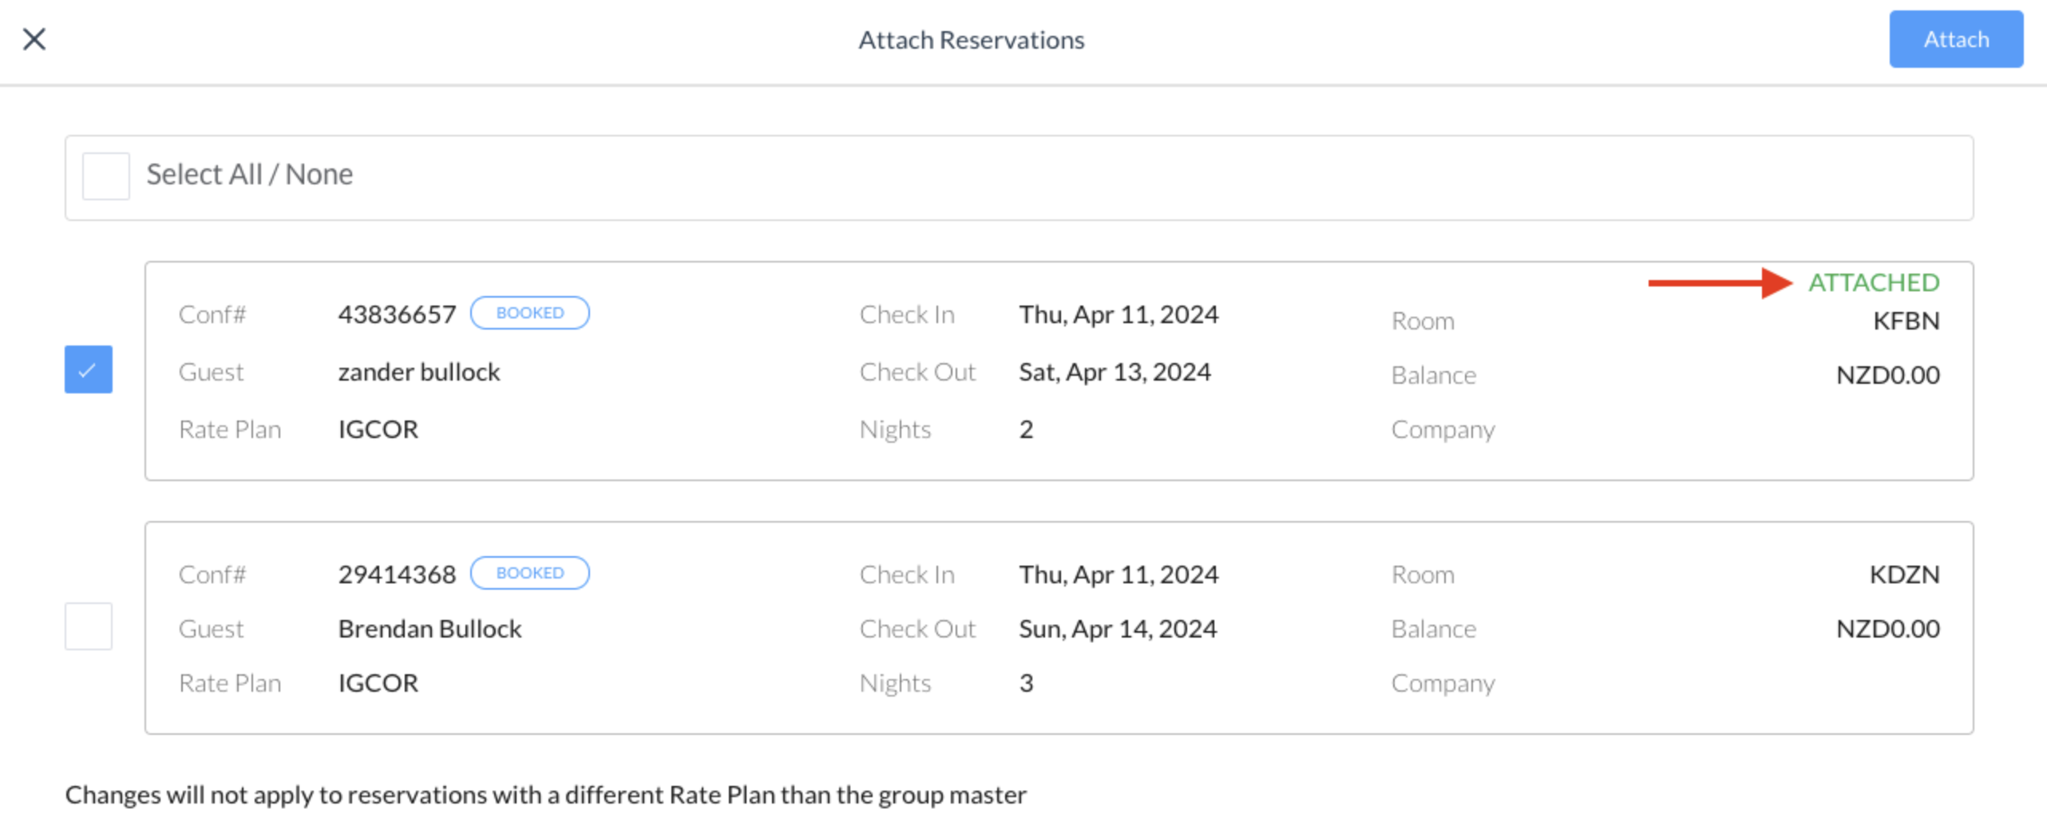Click the BOOKED badge on reservation 29414368
The height and width of the screenshot is (833, 2047).
(529, 573)
